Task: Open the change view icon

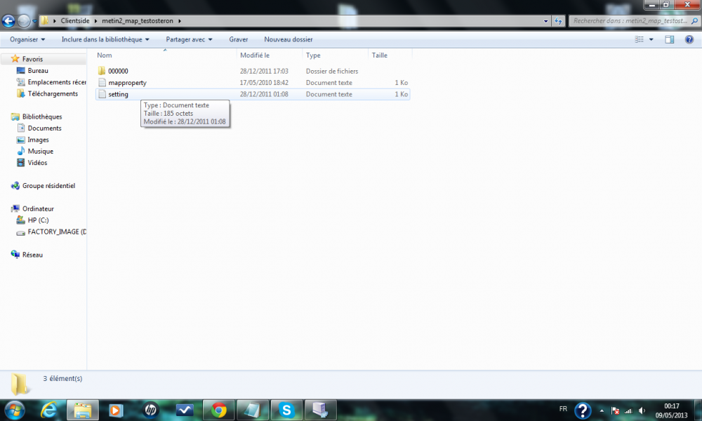Action: point(640,39)
